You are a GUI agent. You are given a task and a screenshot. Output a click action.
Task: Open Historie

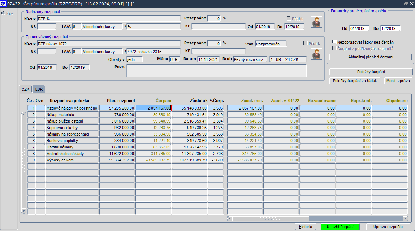click(306, 227)
